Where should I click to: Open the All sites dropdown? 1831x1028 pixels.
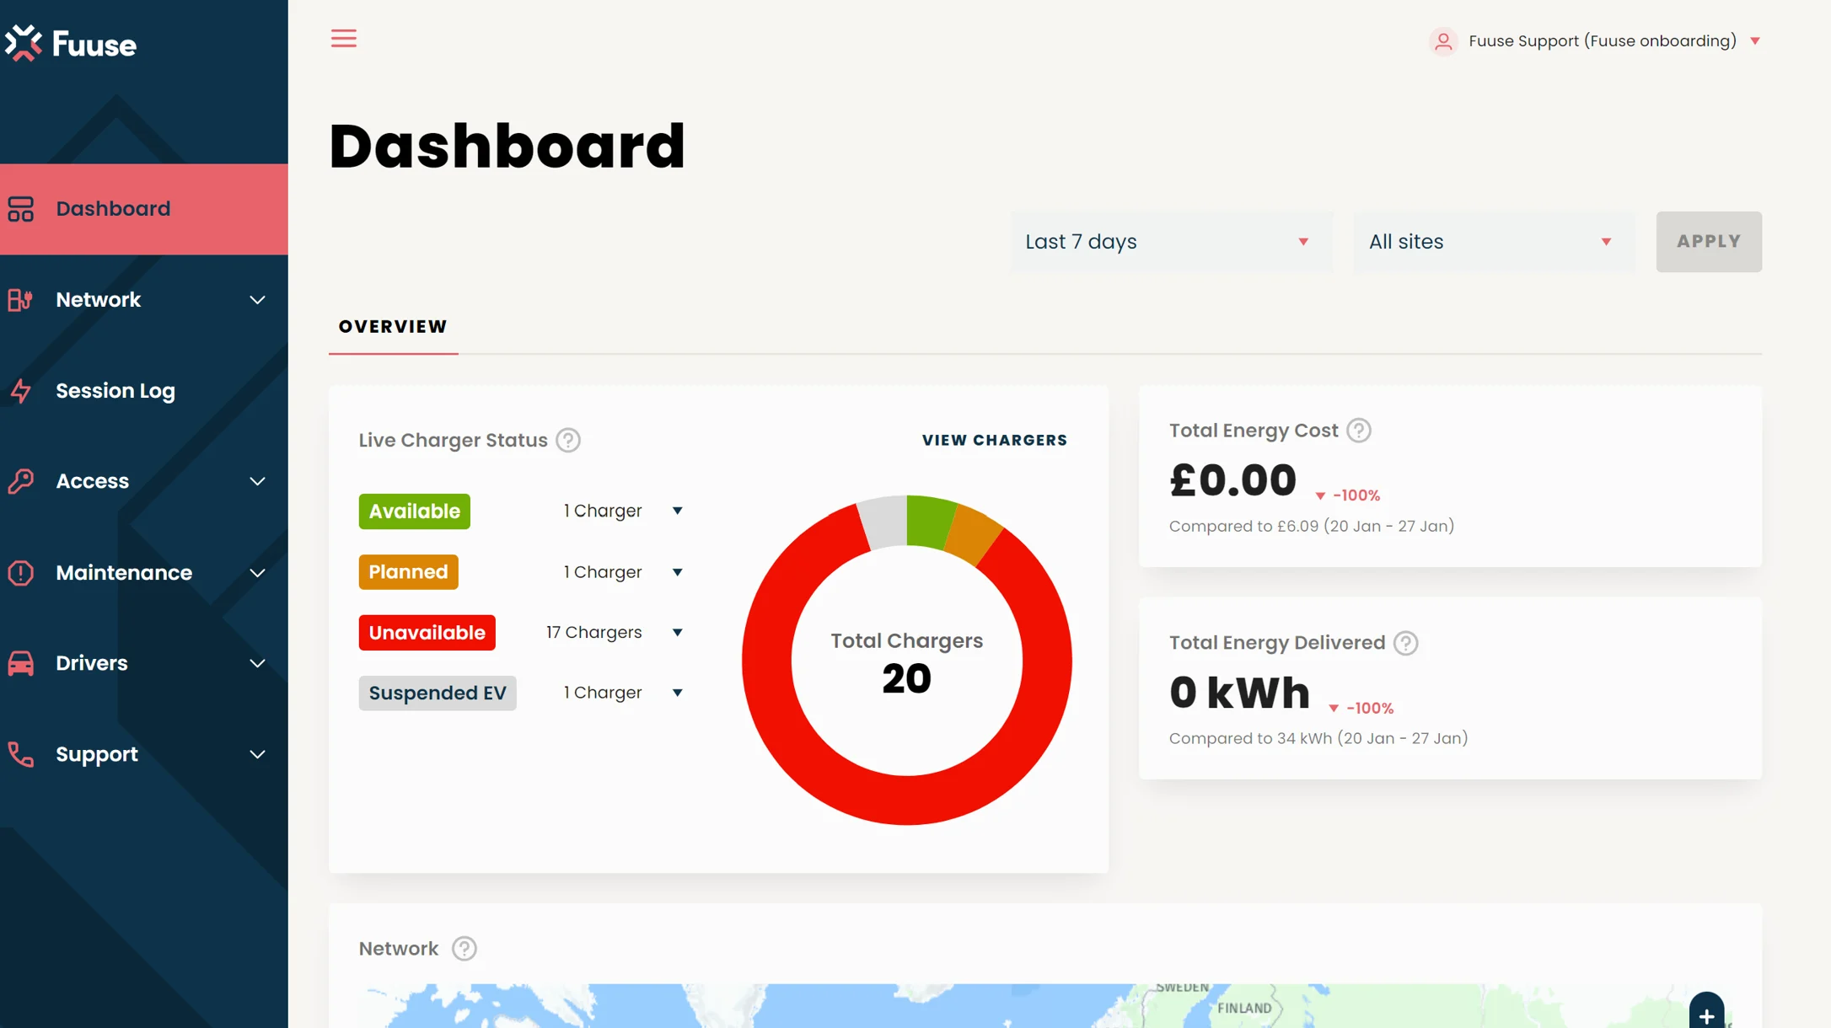pyautogui.click(x=1494, y=242)
